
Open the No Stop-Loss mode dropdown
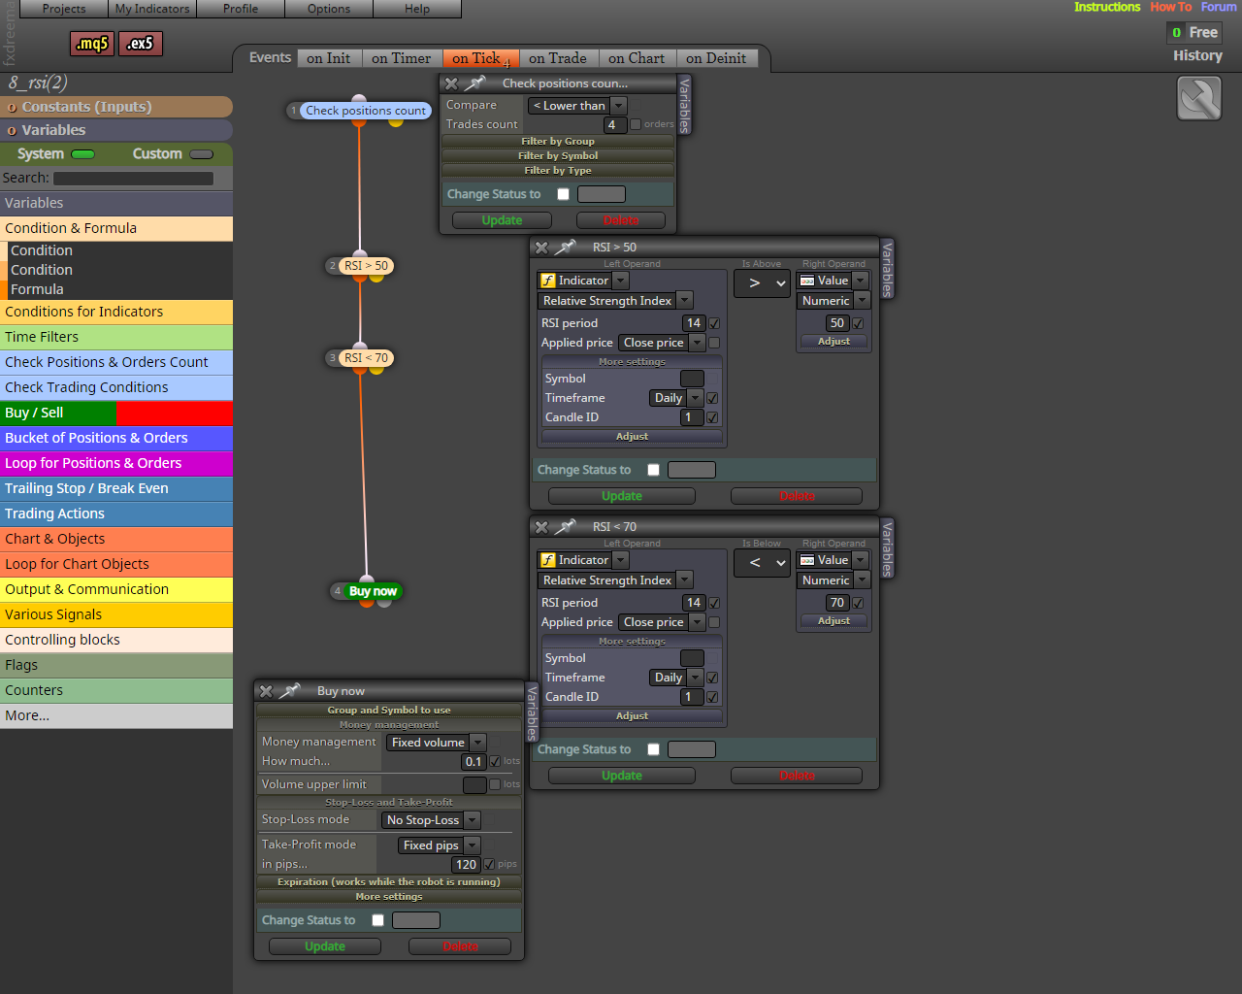pos(431,820)
